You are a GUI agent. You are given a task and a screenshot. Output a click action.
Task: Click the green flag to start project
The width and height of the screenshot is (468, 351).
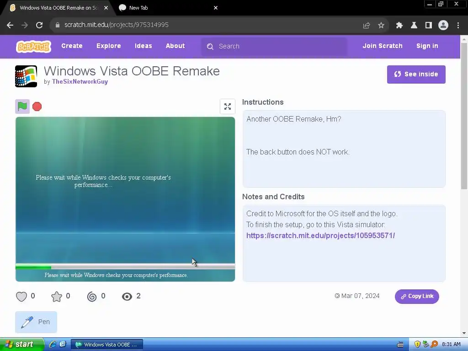[x=22, y=106]
